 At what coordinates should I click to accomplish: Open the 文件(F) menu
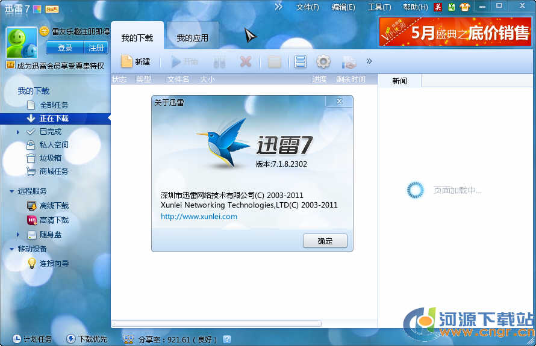307,7
